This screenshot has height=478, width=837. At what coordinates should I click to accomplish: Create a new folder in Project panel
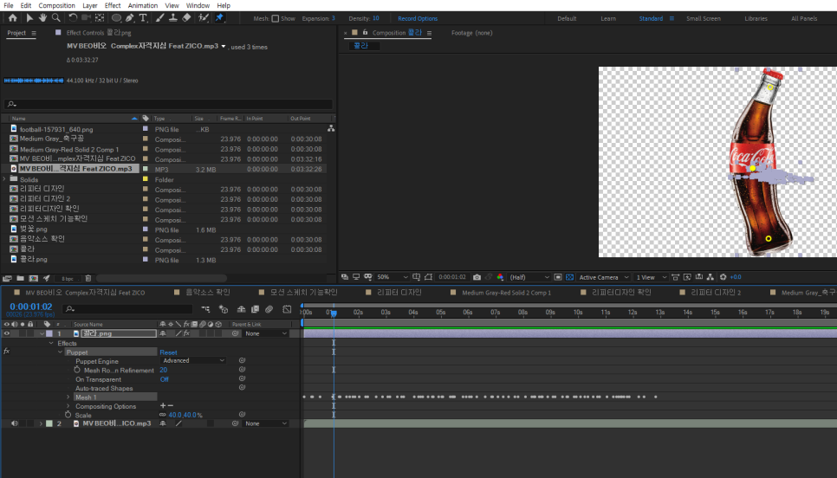click(x=20, y=279)
